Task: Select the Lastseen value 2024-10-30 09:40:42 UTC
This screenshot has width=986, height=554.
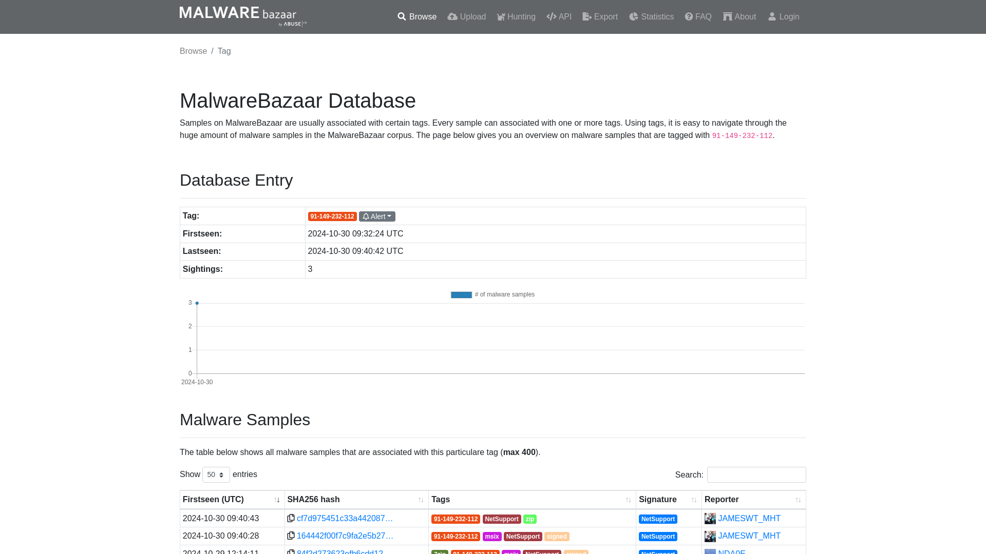Action: click(x=355, y=251)
